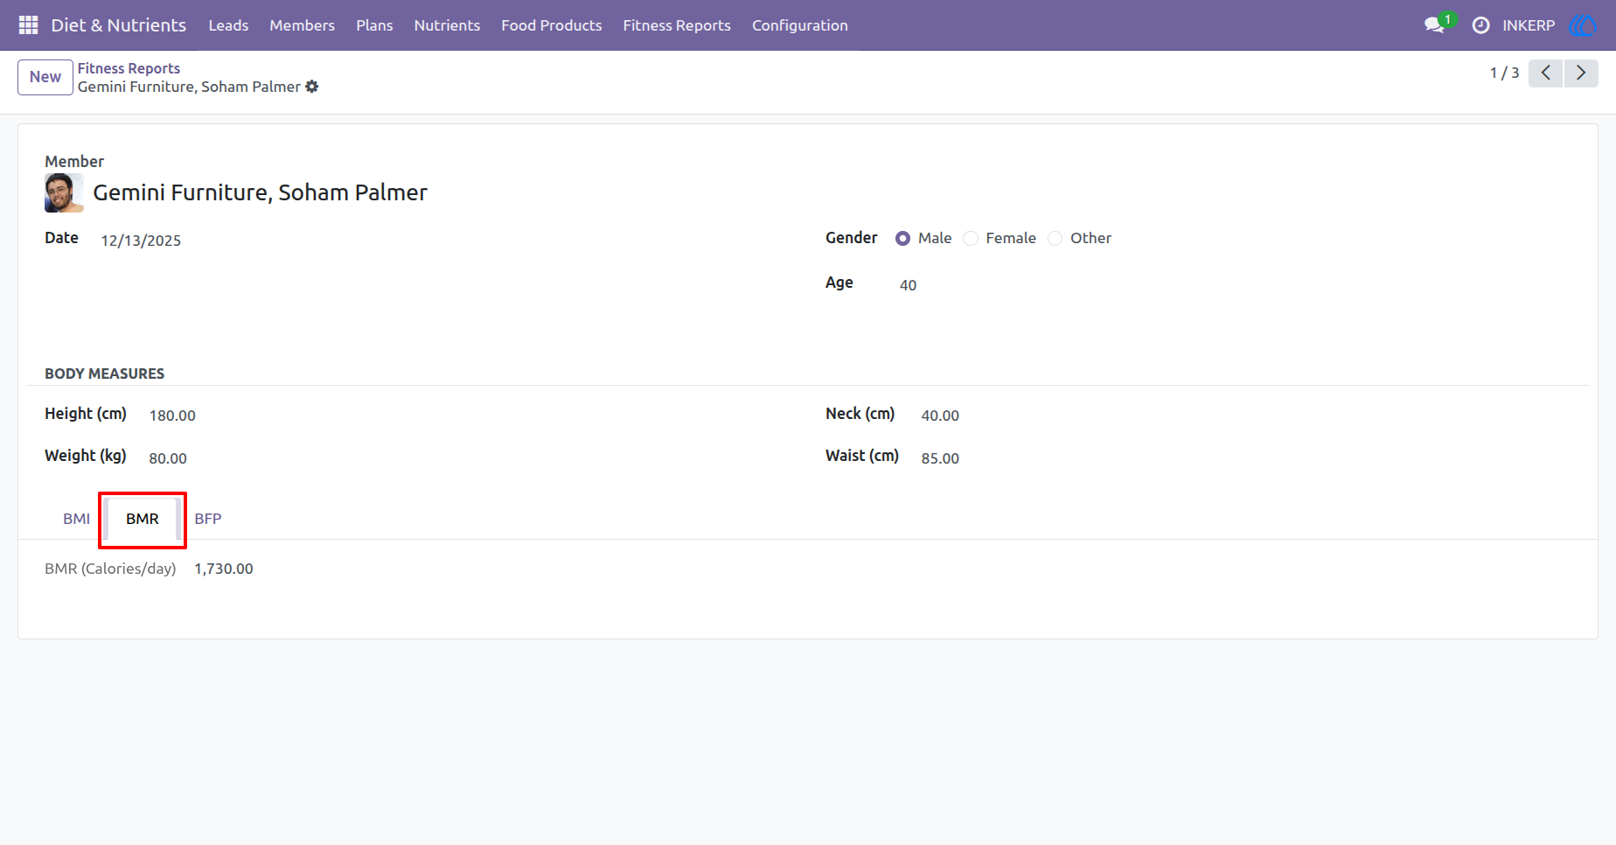The image size is (1616, 845).
Task: Select the Other gender radio button
Action: click(1055, 239)
